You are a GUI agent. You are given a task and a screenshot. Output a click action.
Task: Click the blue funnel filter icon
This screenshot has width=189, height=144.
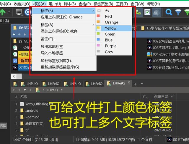[x=178, y=12]
